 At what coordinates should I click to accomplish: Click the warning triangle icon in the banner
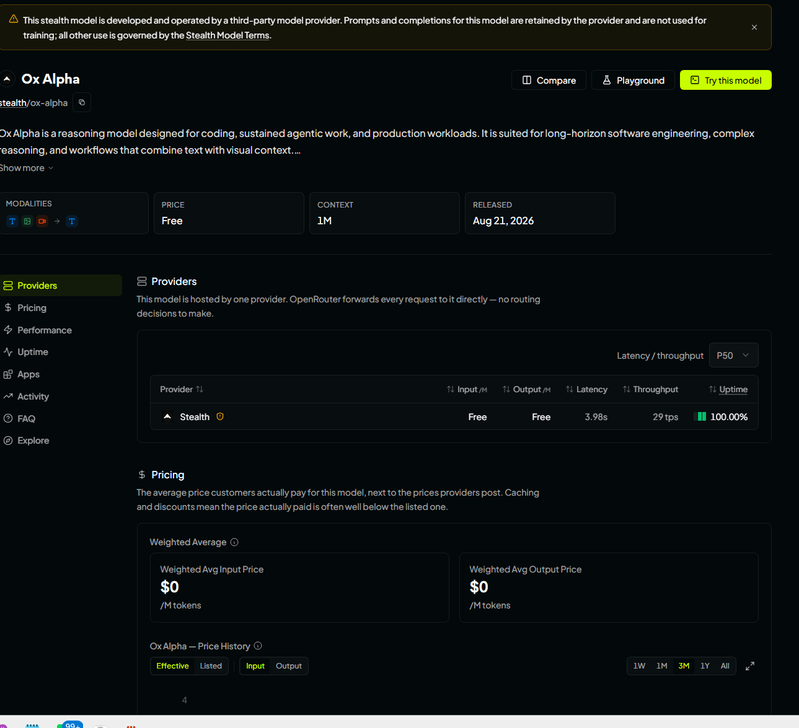(x=14, y=19)
